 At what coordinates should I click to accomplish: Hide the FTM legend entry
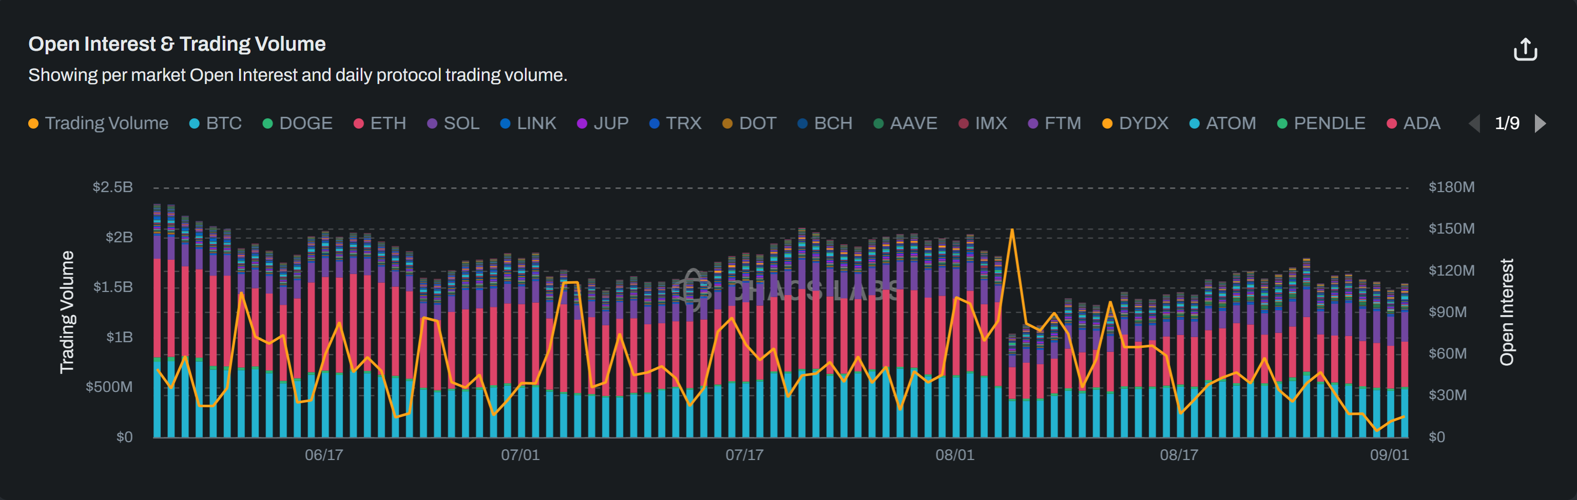tap(1054, 123)
